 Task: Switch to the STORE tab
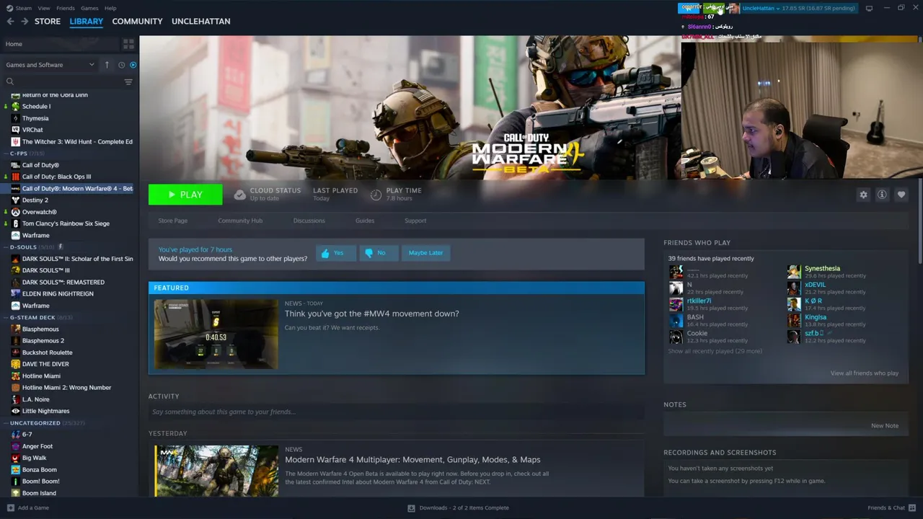tap(48, 22)
